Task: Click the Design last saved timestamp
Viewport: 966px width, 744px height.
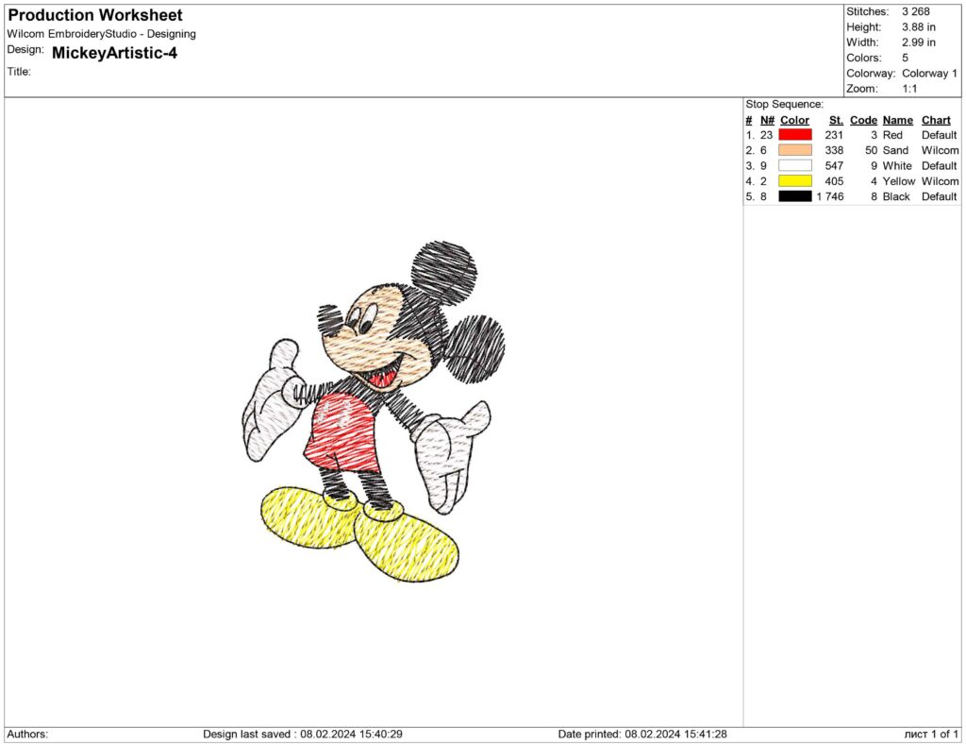Action: coord(303,735)
